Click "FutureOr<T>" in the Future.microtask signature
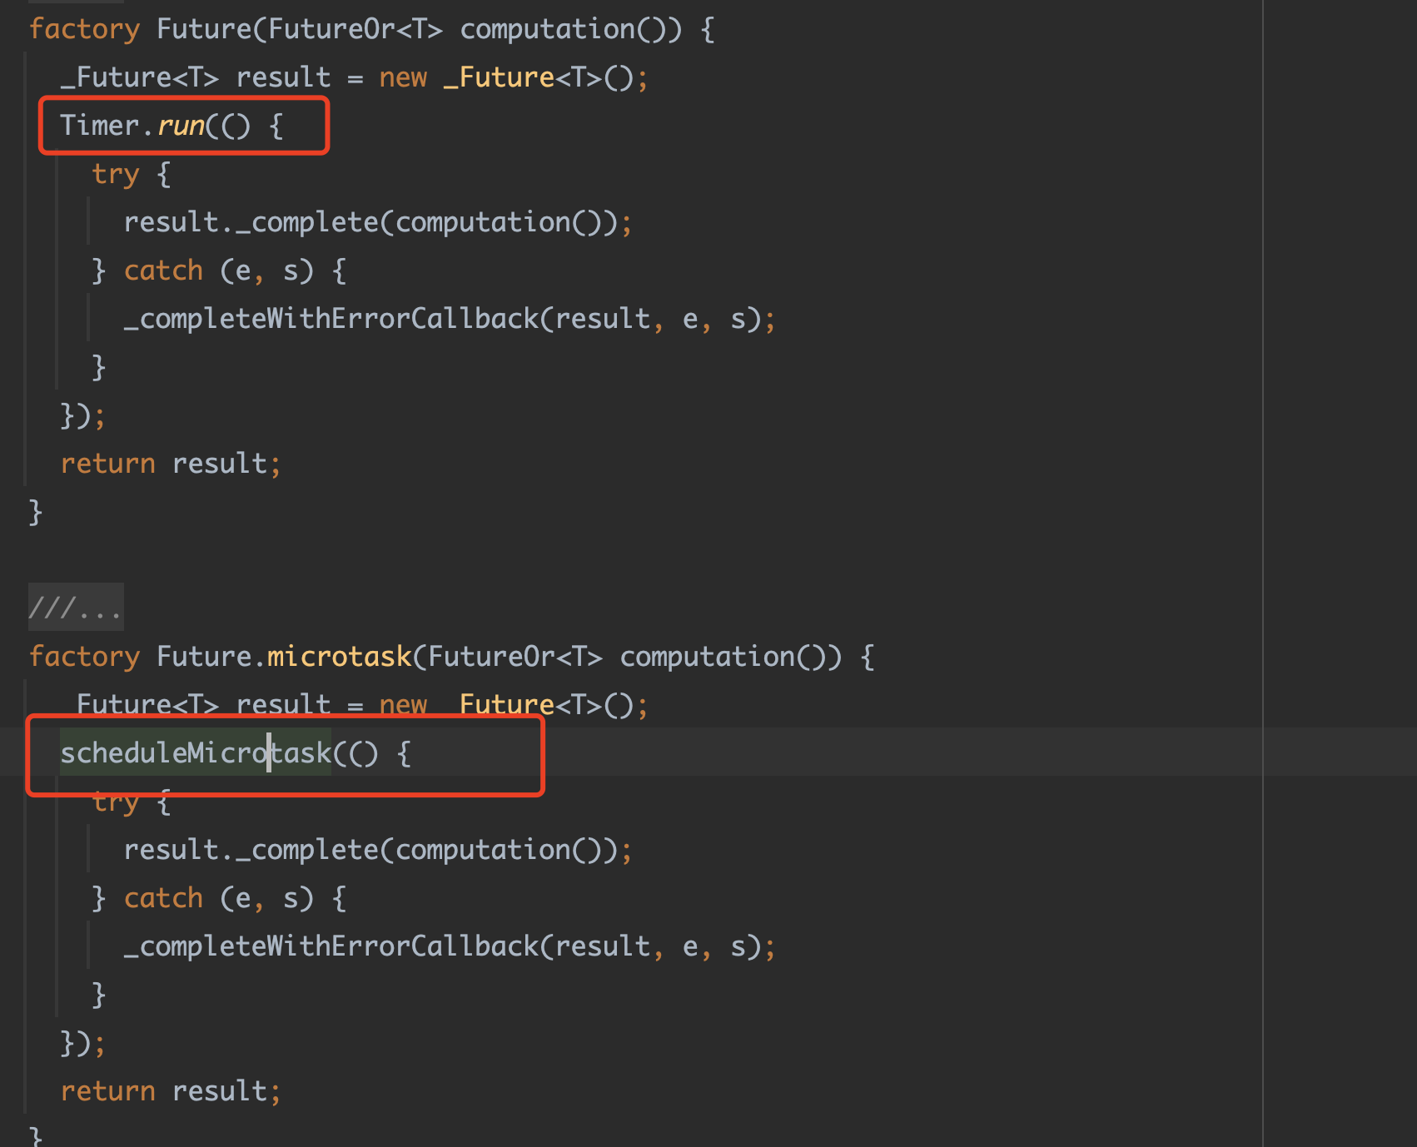Screen dimensions: 1417x1147 (515, 657)
